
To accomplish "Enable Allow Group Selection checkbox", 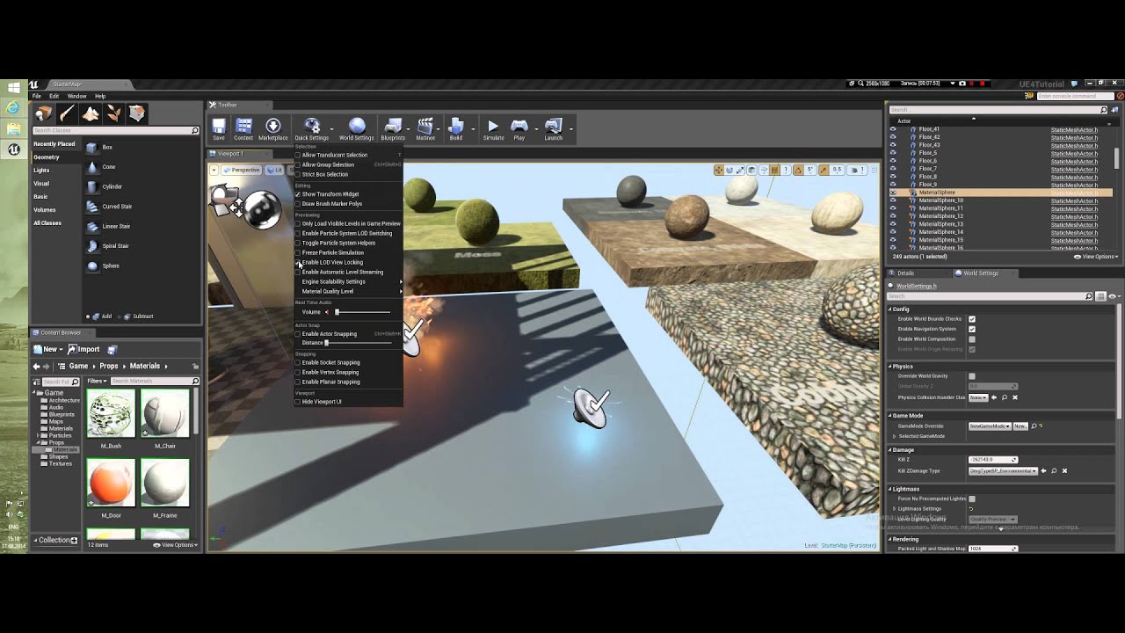I will (x=297, y=164).
